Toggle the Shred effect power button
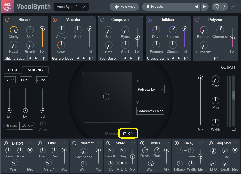 (x=108, y=143)
